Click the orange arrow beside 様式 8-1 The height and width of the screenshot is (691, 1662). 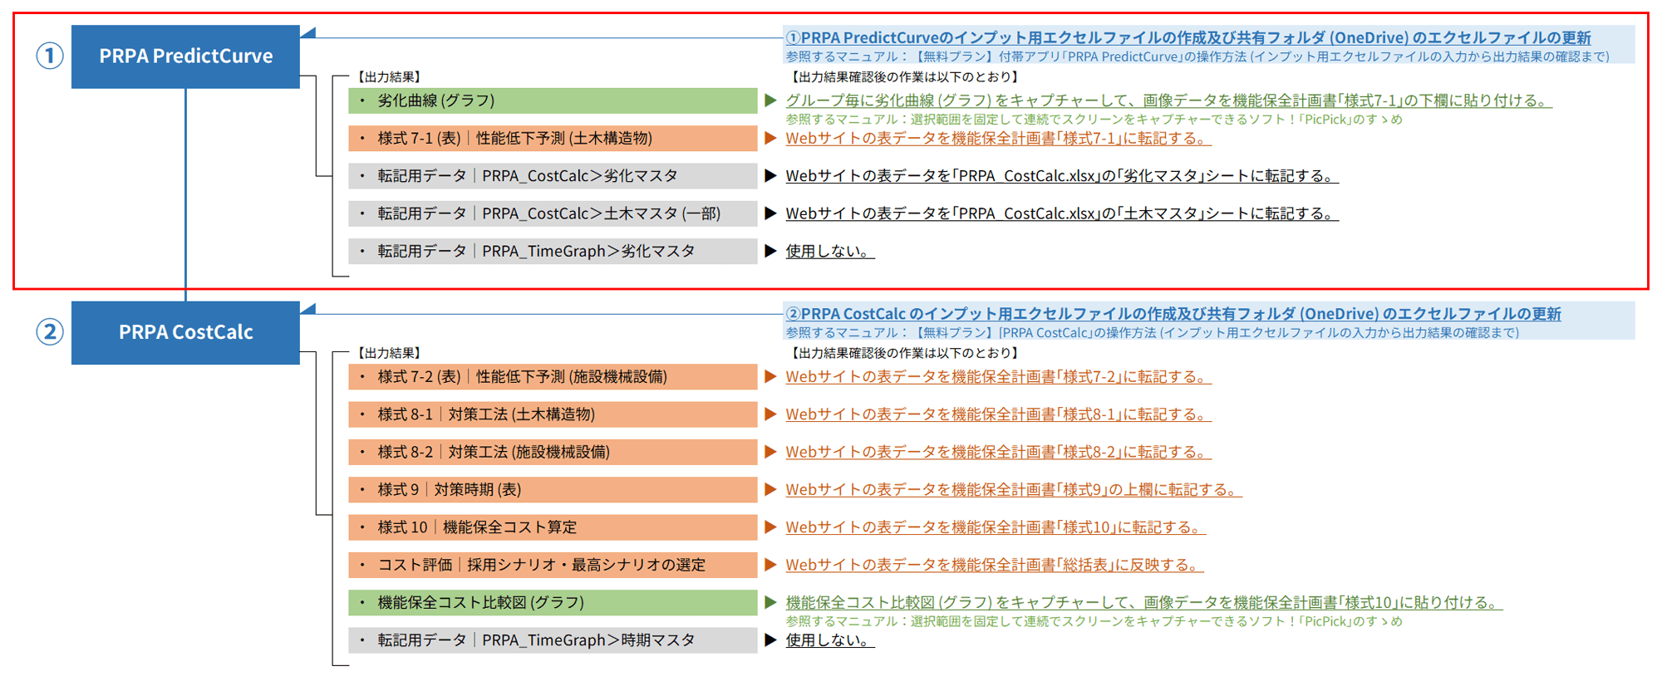tap(770, 414)
